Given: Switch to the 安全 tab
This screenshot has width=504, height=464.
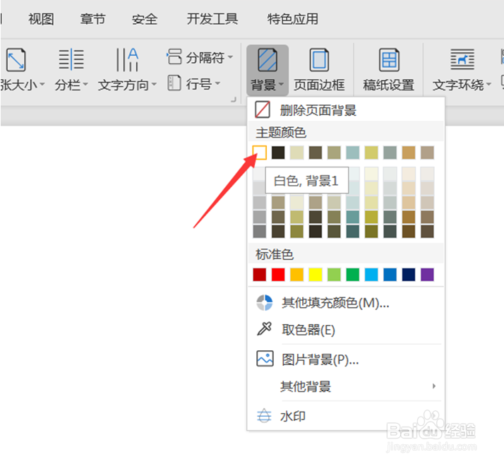Looking at the screenshot, I should click(x=145, y=19).
